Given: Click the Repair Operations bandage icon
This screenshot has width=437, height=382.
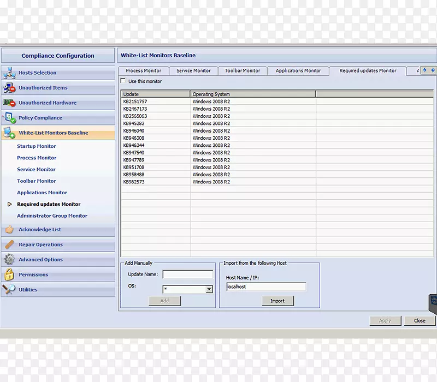Looking at the screenshot, I should coord(9,245).
